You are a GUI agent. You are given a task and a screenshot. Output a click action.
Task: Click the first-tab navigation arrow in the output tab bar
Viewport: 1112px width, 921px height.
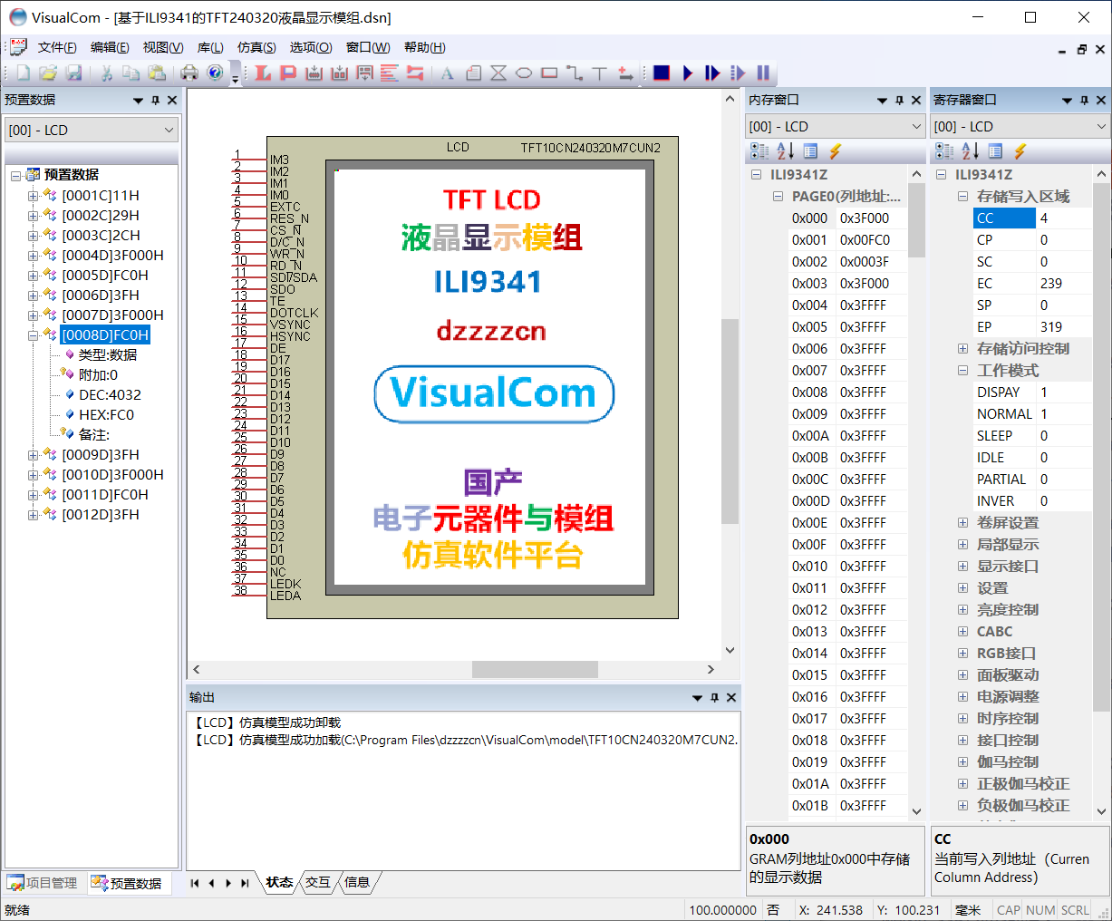[x=195, y=883]
